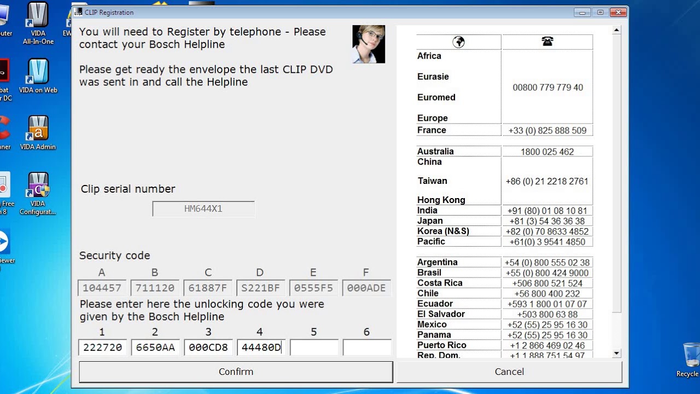
Task: Click Chile number +56 800 400 232
Action: 547,294
